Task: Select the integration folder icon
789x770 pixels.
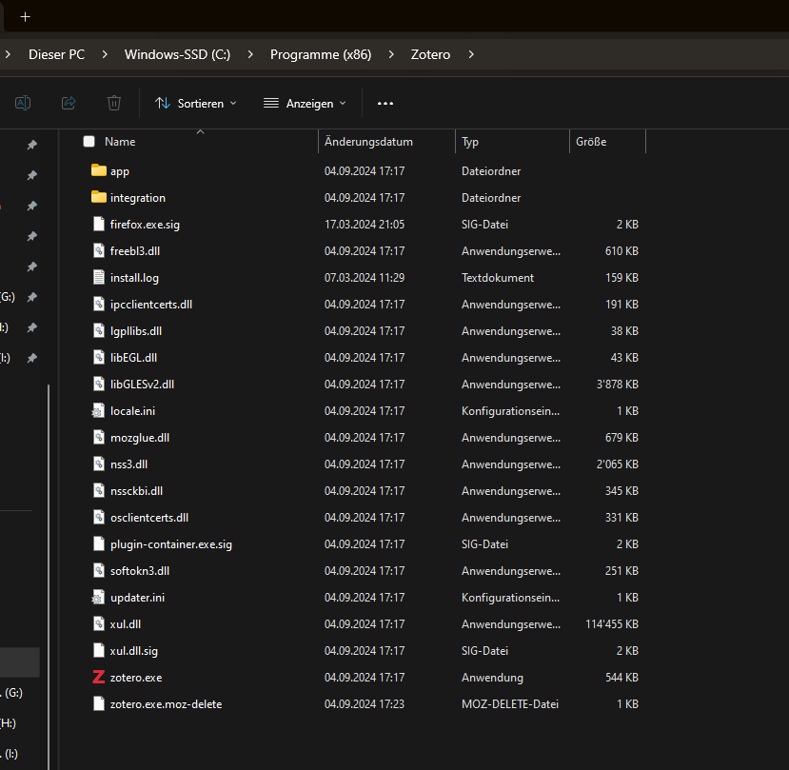Action: click(99, 197)
